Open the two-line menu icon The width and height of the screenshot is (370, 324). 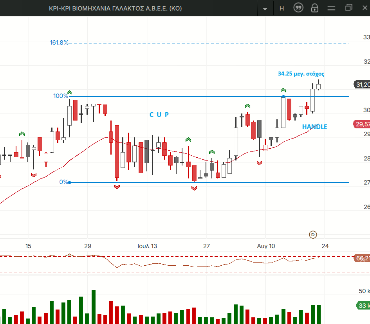(x=331, y=9)
